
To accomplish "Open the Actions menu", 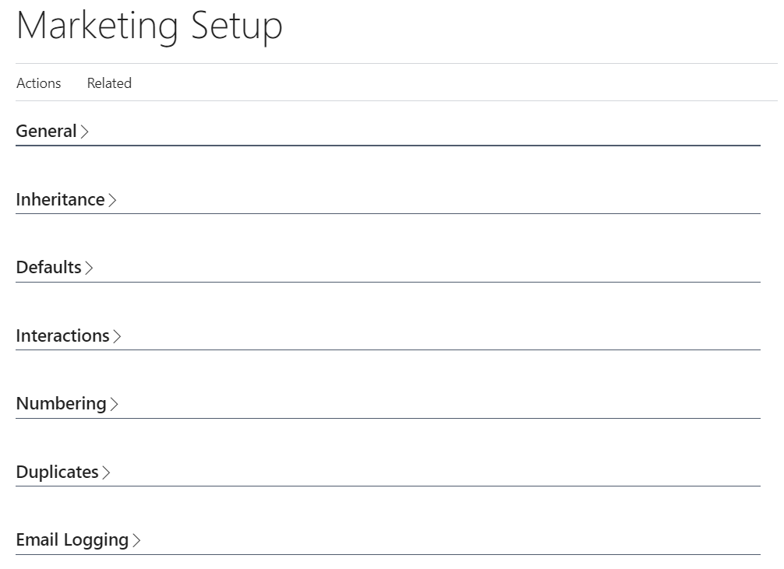I will (38, 83).
